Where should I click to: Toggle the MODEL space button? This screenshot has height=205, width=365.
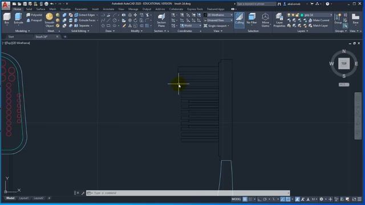pos(236,199)
